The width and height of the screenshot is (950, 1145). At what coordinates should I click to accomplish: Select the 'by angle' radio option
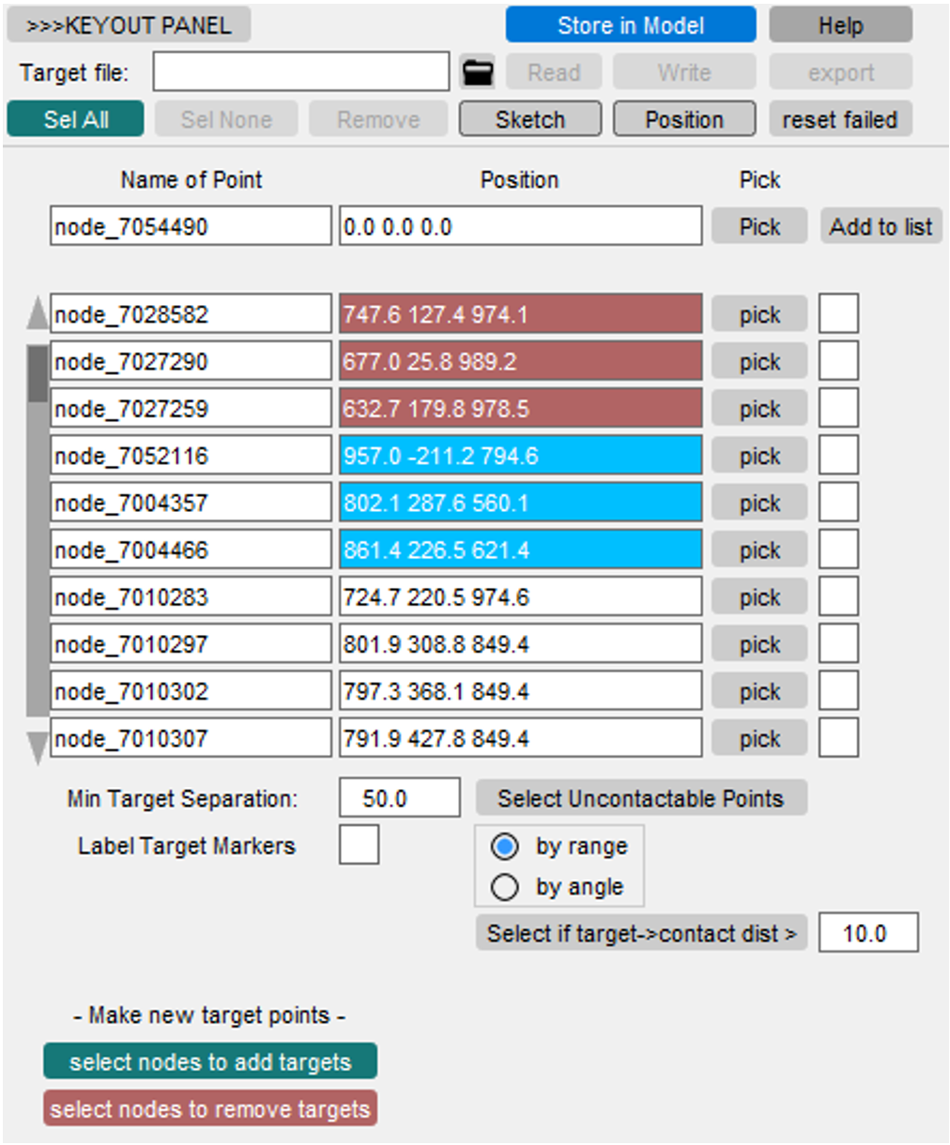504,887
